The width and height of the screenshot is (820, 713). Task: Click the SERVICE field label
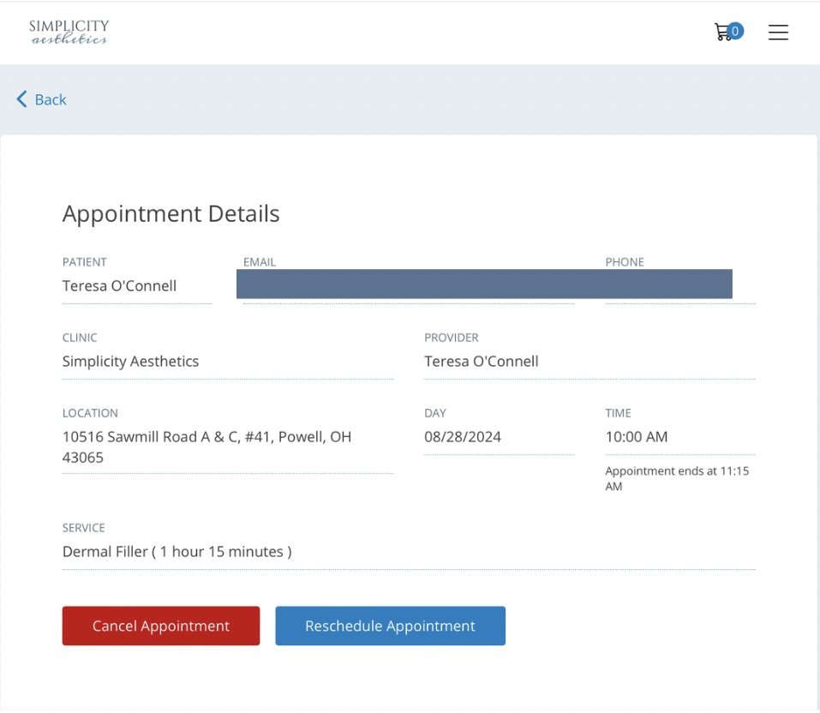pyautogui.click(x=84, y=528)
